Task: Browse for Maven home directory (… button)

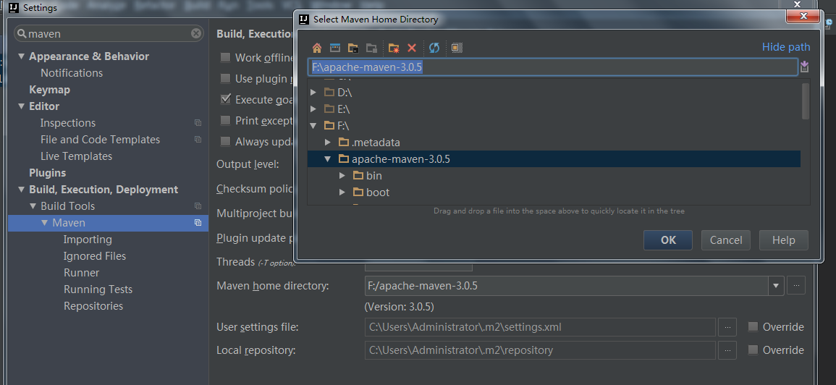Action: click(x=796, y=285)
